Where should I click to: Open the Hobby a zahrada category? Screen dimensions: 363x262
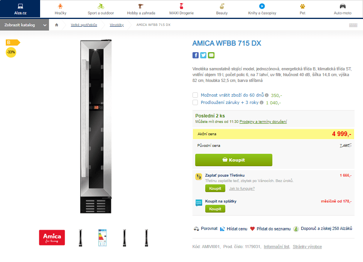[141, 9]
